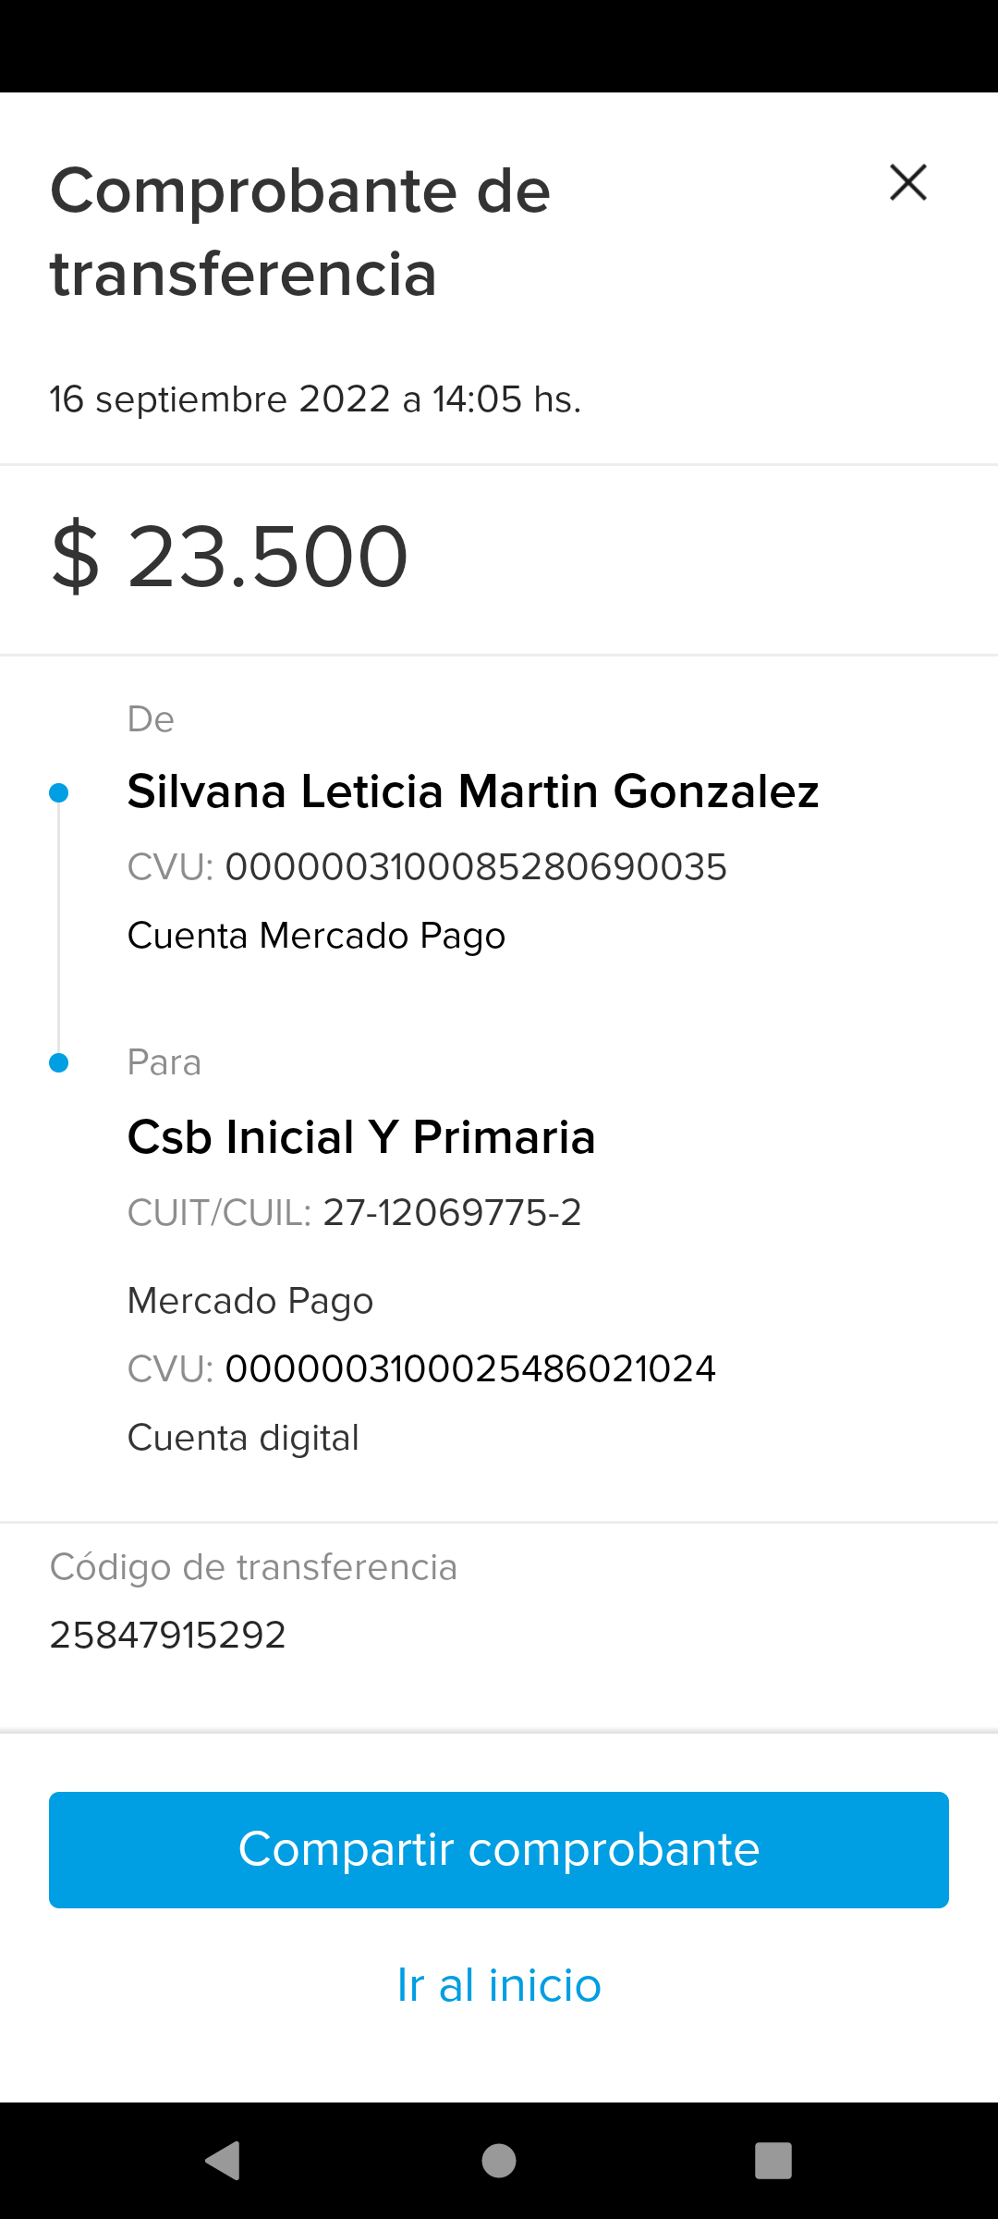
Task: Tap the Cuenta Mercado Pago label
Action: click(x=316, y=936)
